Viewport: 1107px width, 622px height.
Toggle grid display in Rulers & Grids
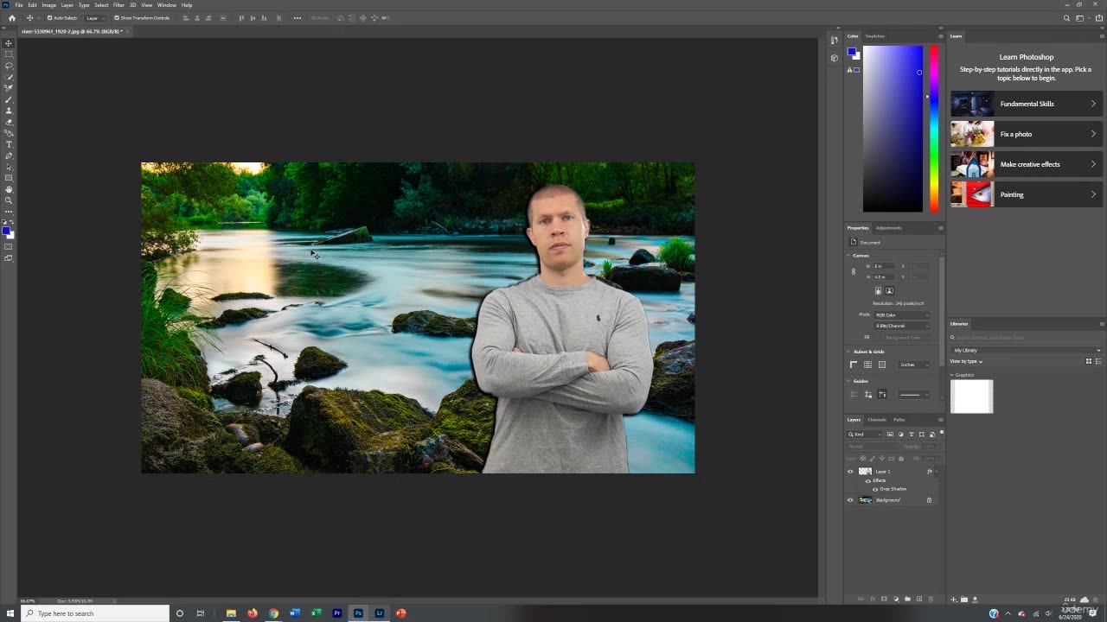point(867,365)
